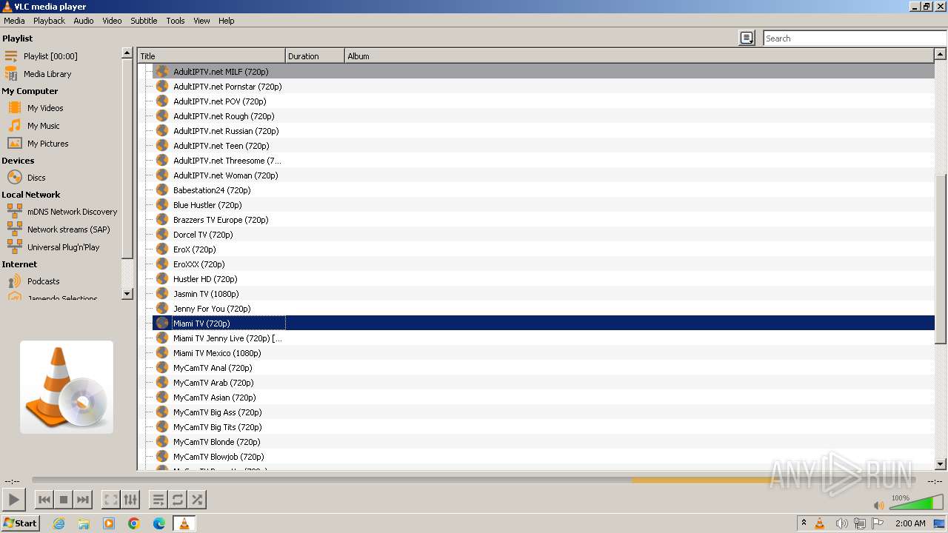Toggle the playlist view button

pos(158,500)
